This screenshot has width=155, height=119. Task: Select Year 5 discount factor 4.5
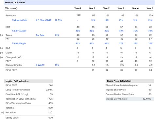151,65
